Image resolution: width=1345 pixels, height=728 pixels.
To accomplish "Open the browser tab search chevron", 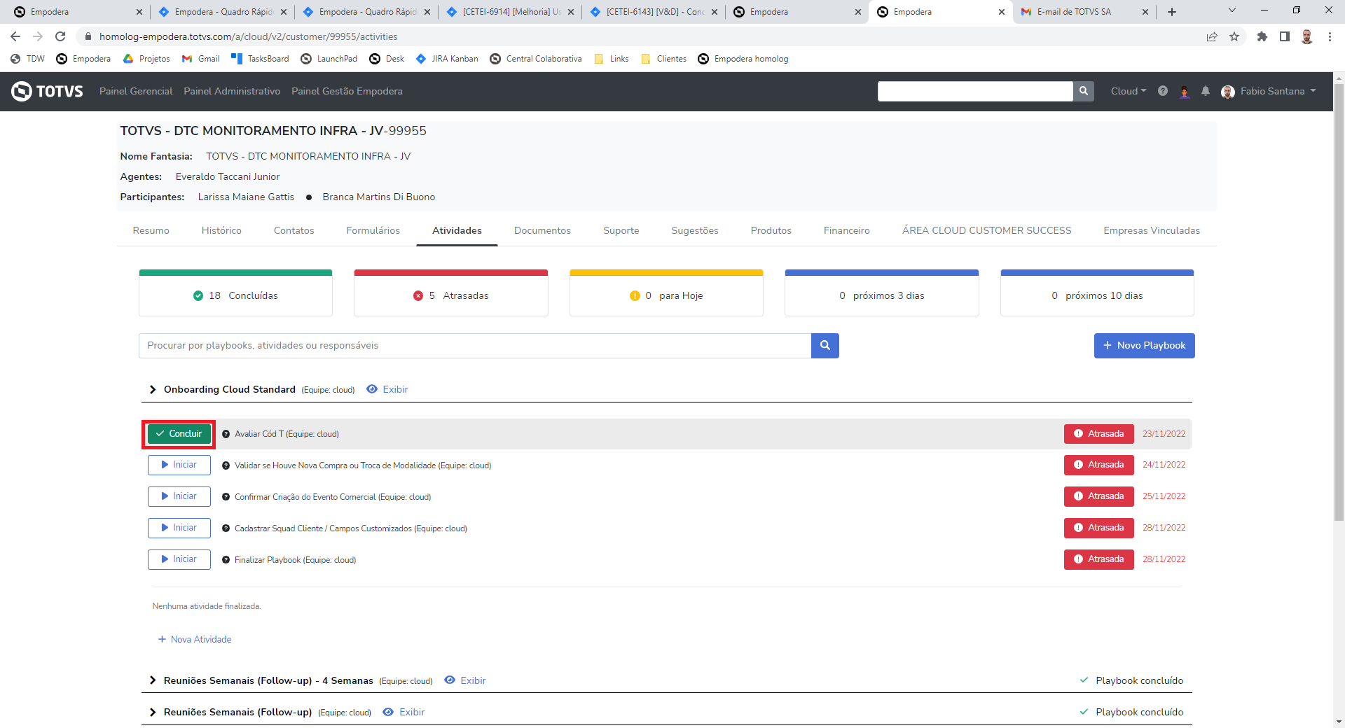I will pyautogui.click(x=1232, y=10).
